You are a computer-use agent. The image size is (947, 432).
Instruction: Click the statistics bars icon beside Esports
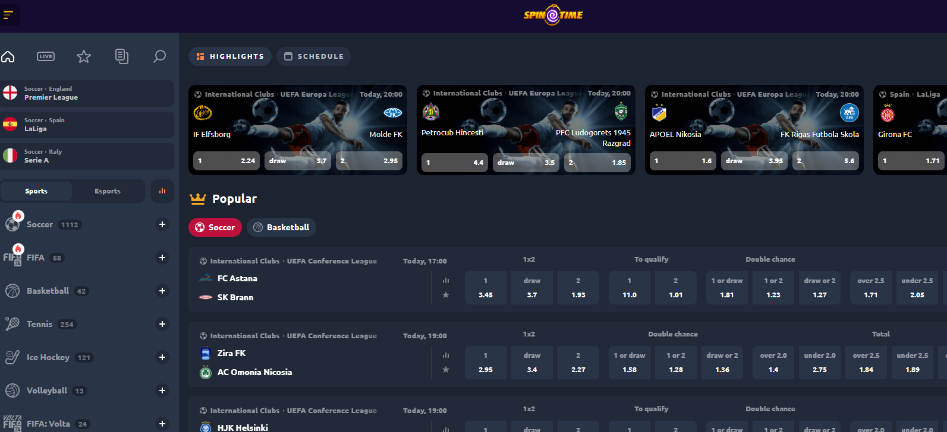point(162,191)
